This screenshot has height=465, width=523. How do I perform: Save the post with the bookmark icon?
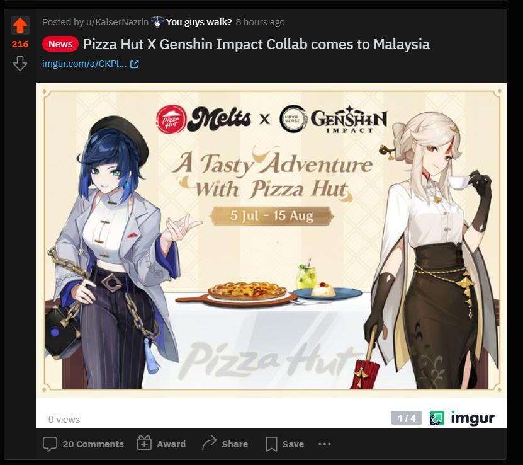[271, 444]
